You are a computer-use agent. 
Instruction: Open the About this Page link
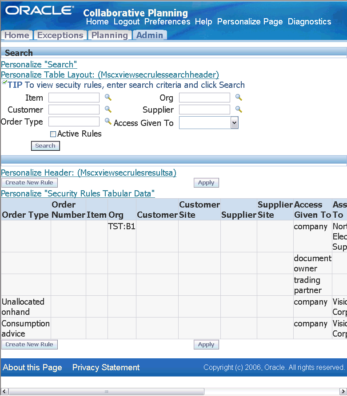[32, 368]
